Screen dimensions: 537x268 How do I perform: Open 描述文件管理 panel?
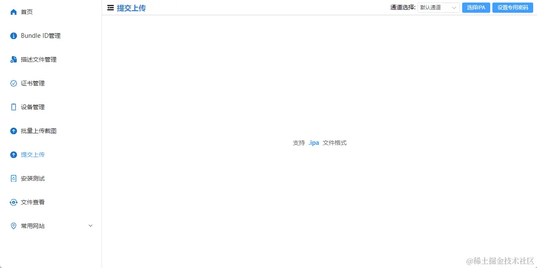(38, 59)
